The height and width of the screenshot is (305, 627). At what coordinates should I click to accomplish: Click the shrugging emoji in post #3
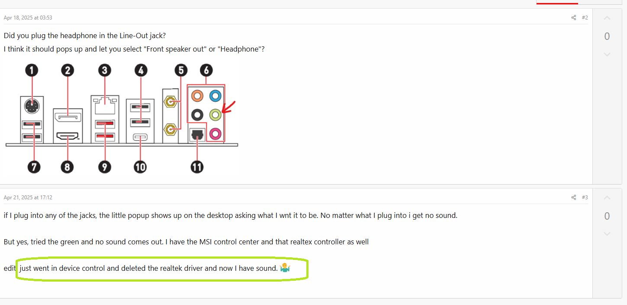click(x=285, y=268)
